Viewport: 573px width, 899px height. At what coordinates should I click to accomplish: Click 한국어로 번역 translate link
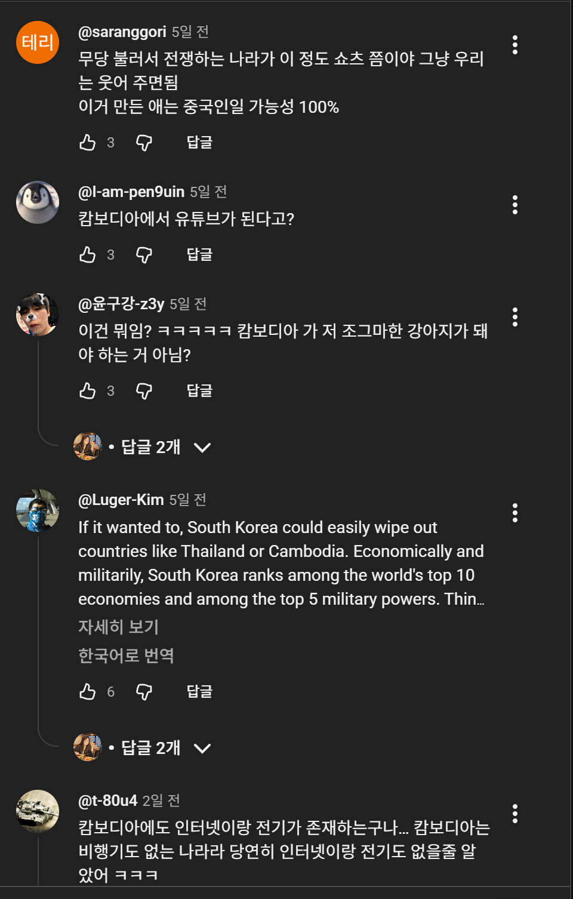click(x=126, y=655)
